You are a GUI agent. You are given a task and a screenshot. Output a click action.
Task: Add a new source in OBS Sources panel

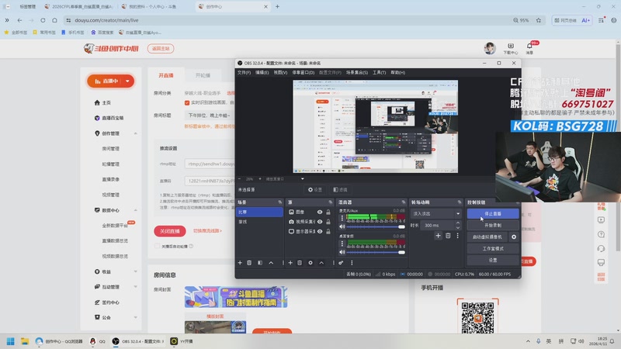pyautogui.click(x=290, y=263)
